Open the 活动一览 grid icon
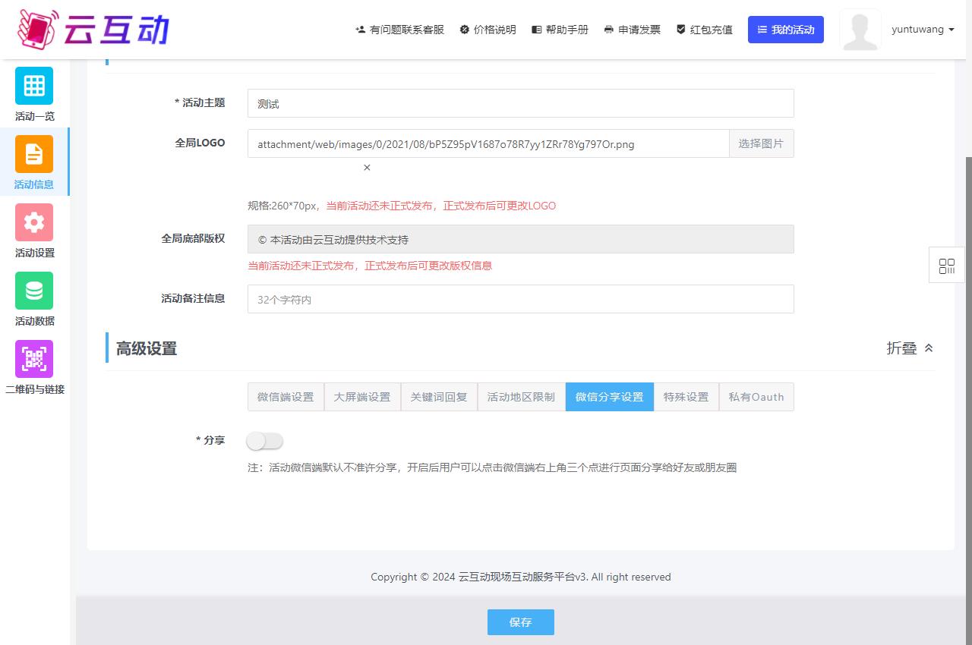Image resolution: width=972 pixels, height=645 pixels. tap(34, 86)
